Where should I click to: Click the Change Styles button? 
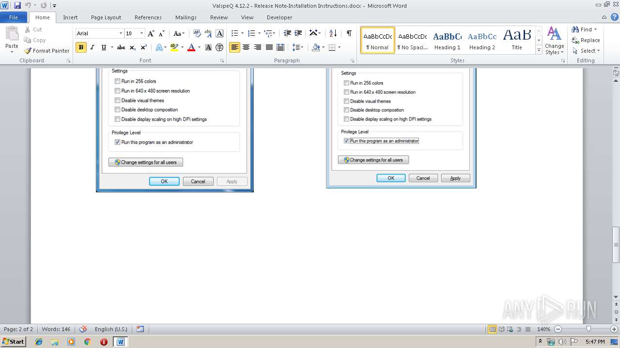tap(554, 41)
